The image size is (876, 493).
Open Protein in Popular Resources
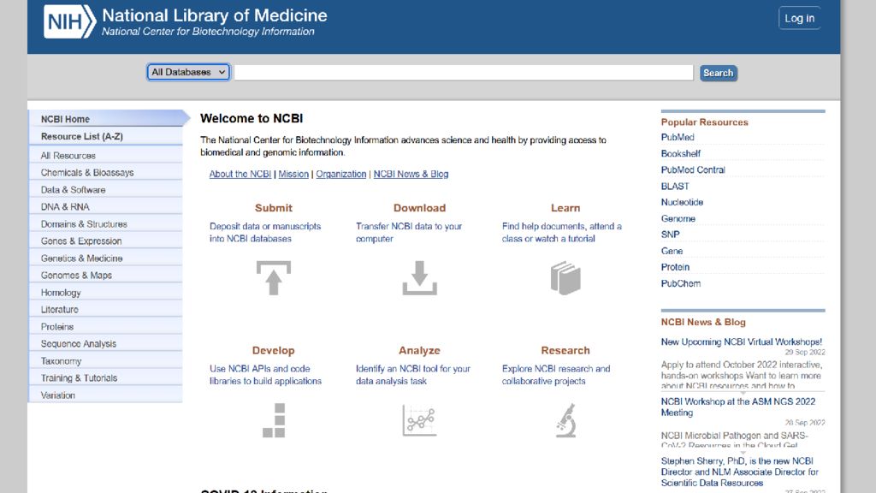(x=676, y=267)
